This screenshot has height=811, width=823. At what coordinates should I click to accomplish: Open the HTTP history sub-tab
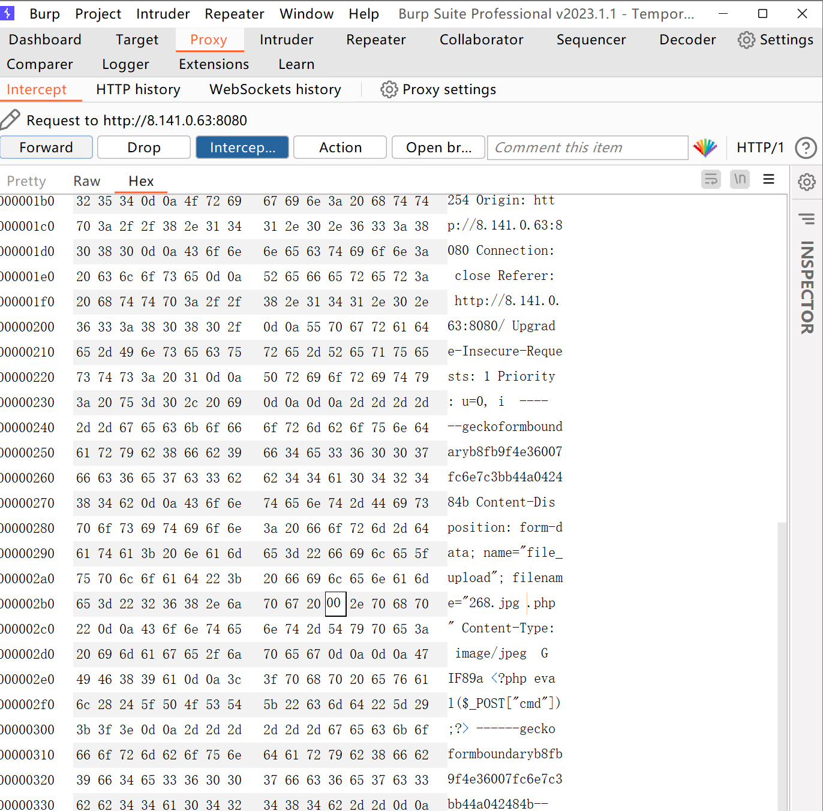[139, 90]
